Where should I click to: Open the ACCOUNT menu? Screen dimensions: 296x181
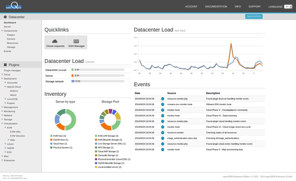191,6
